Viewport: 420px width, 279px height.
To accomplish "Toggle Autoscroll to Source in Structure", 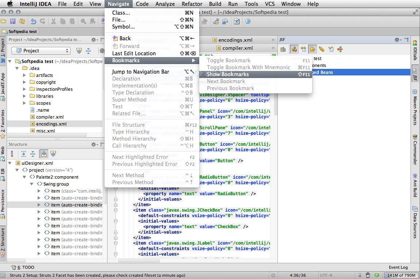I will 44,154.
